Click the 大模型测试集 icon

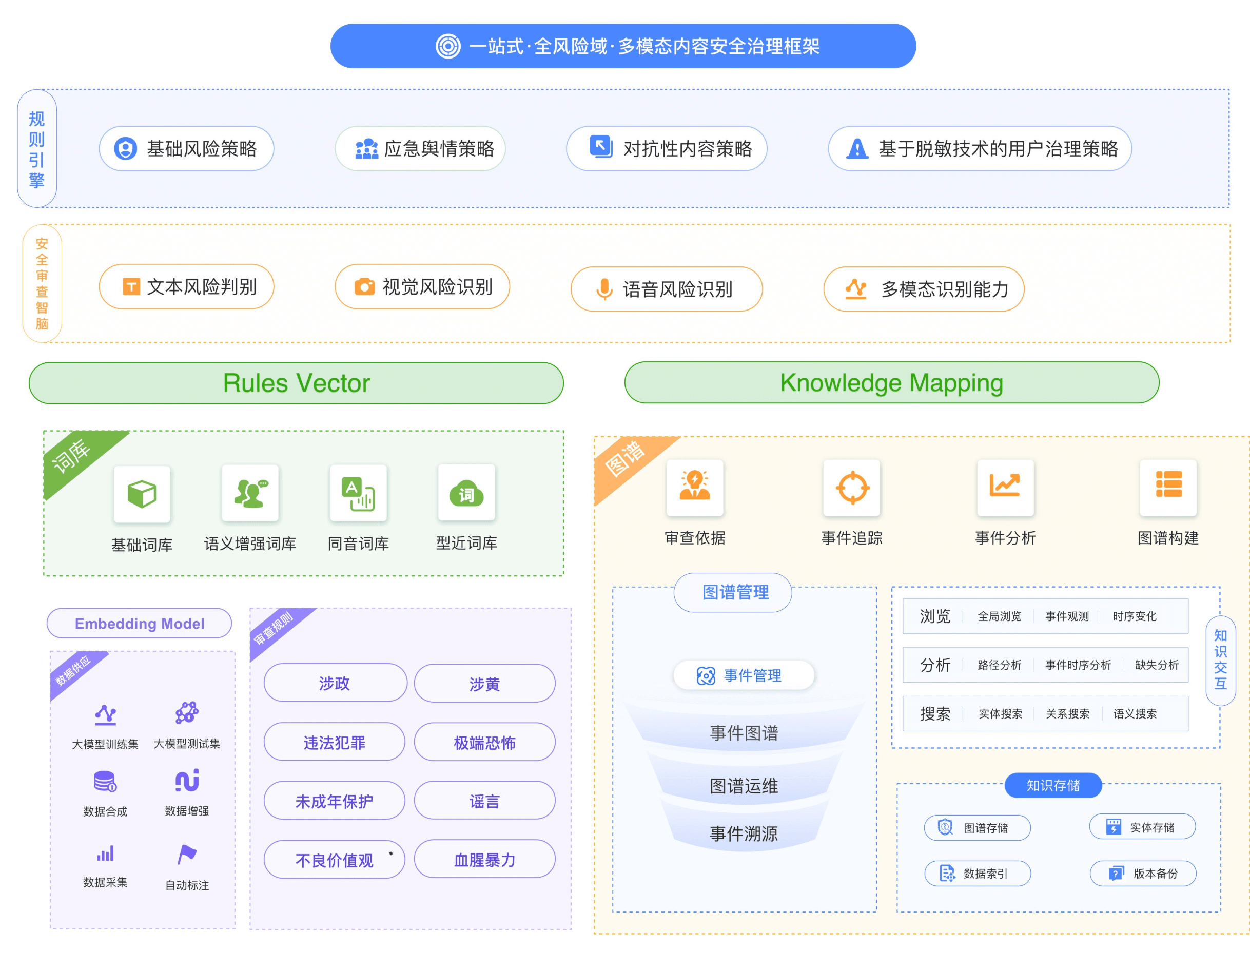tap(187, 713)
